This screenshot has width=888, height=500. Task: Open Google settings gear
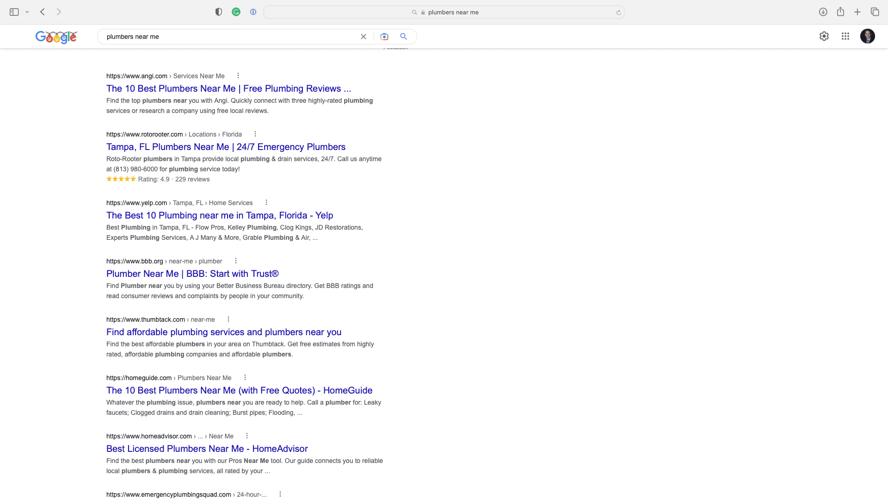click(824, 36)
